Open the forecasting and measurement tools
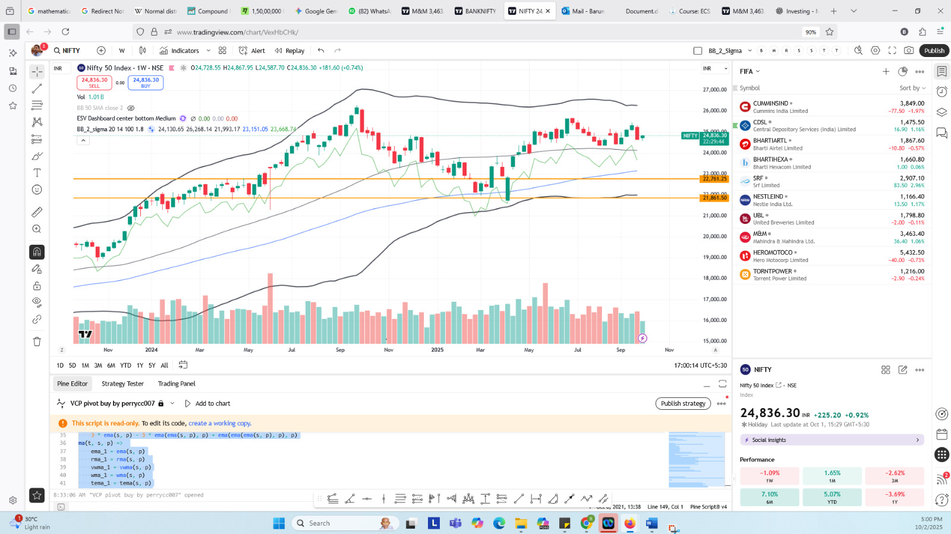This screenshot has width=951, height=534. coord(37,139)
